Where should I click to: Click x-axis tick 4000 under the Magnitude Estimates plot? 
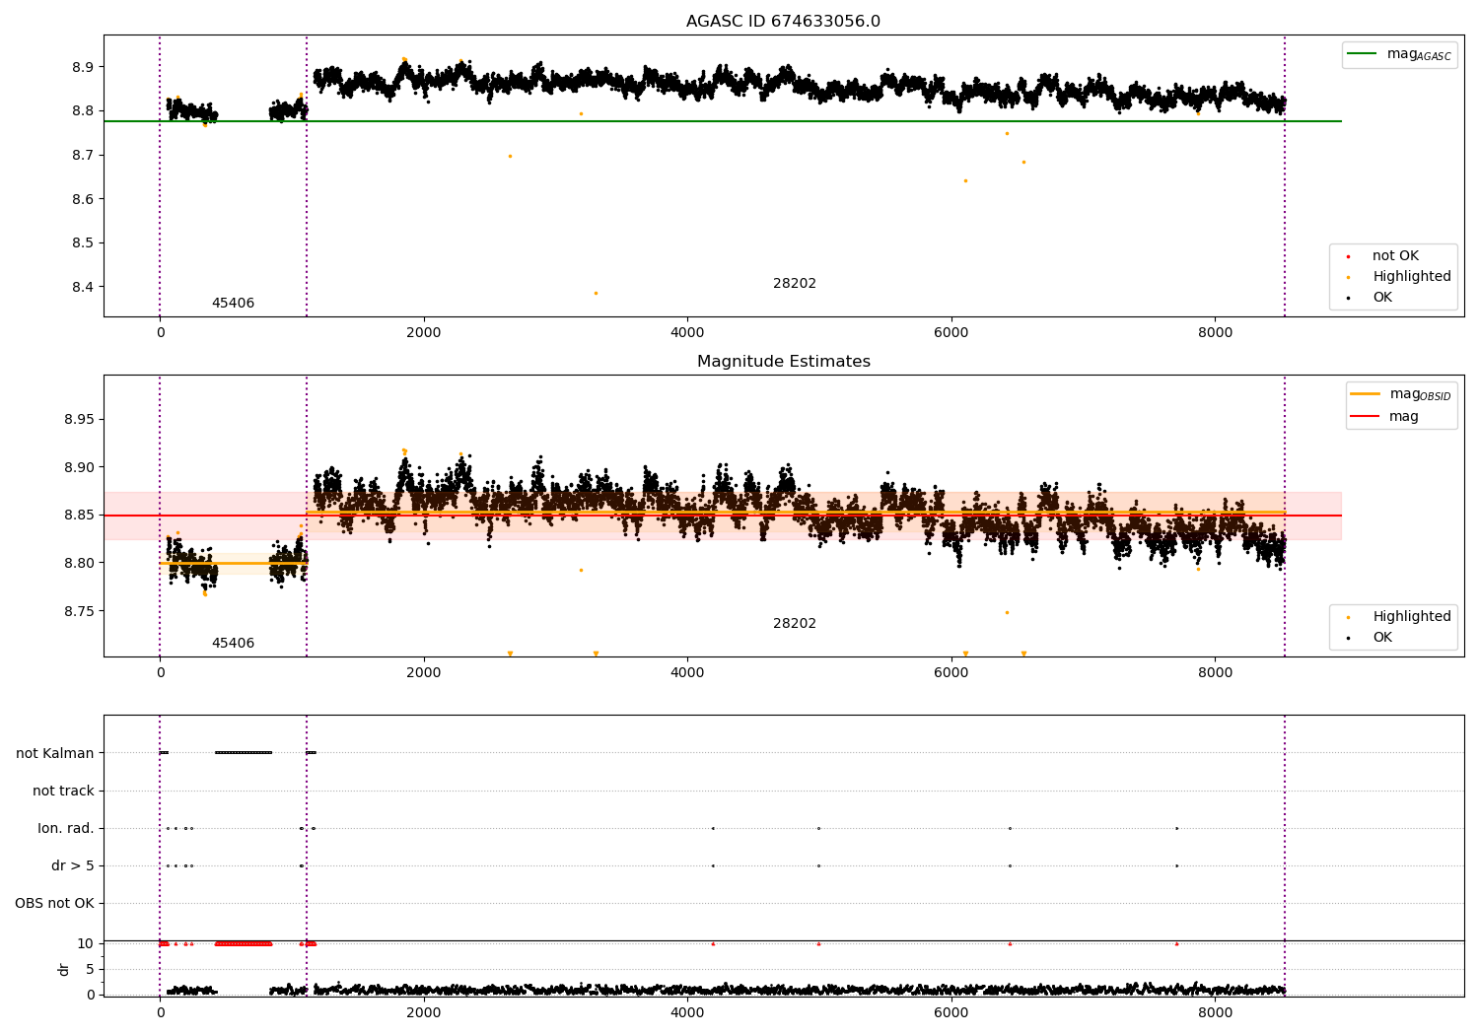pos(687,673)
